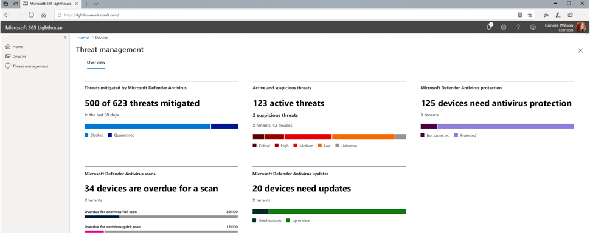590x233 pixels.
Task: Open Home in the left navigation
Action: tap(18, 47)
